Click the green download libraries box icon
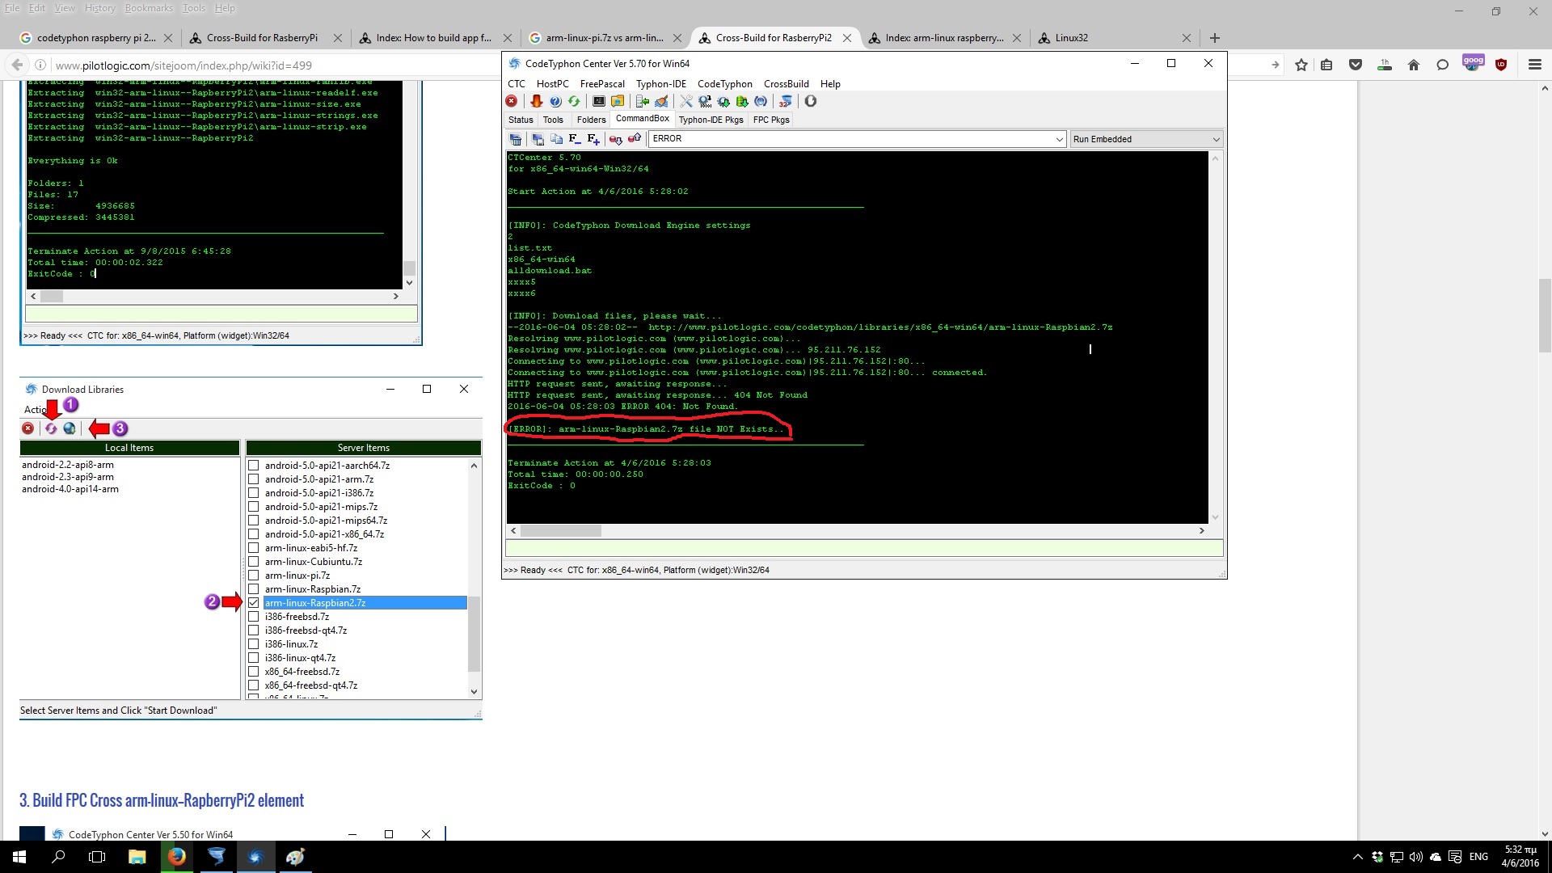Screen dimensions: 1552x873 pos(742,101)
